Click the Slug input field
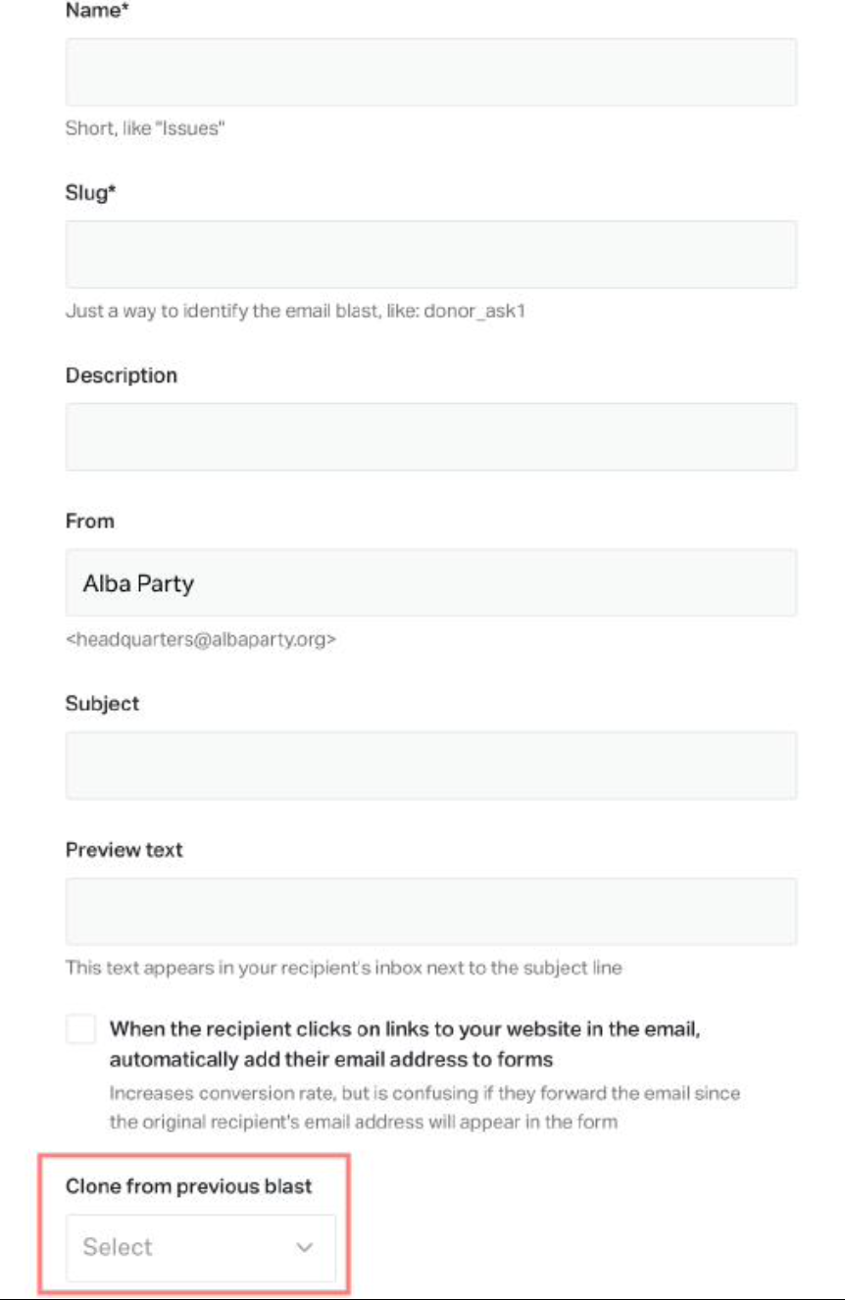 click(x=430, y=255)
